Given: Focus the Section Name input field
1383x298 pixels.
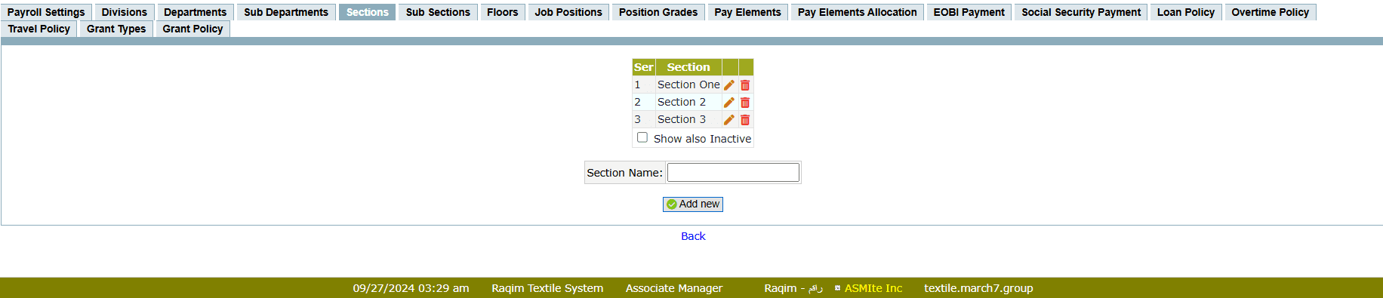Looking at the screenshot, I should (733, 173).
